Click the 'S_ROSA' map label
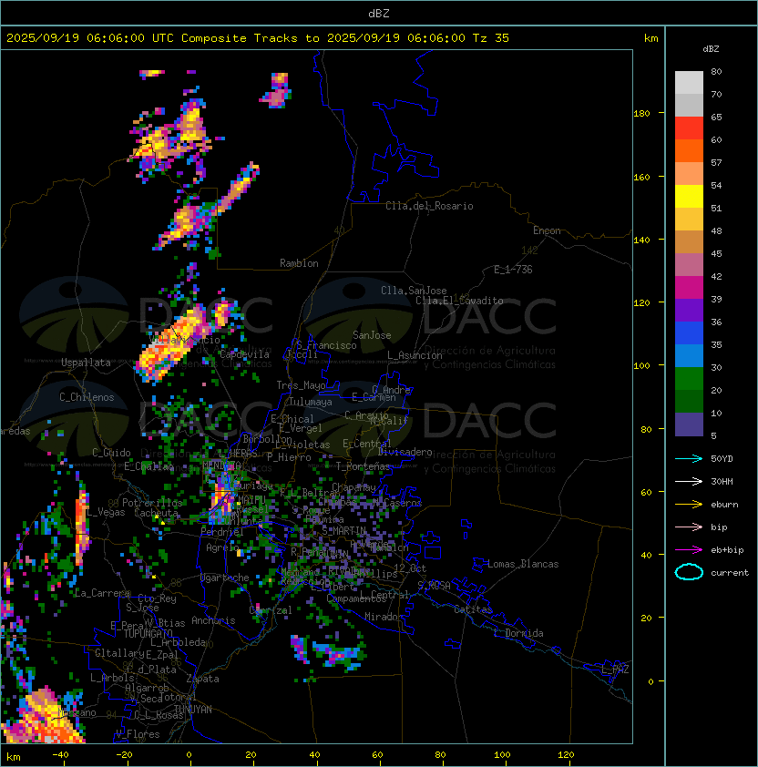This screenshot has width=758, height=767. 434,586
